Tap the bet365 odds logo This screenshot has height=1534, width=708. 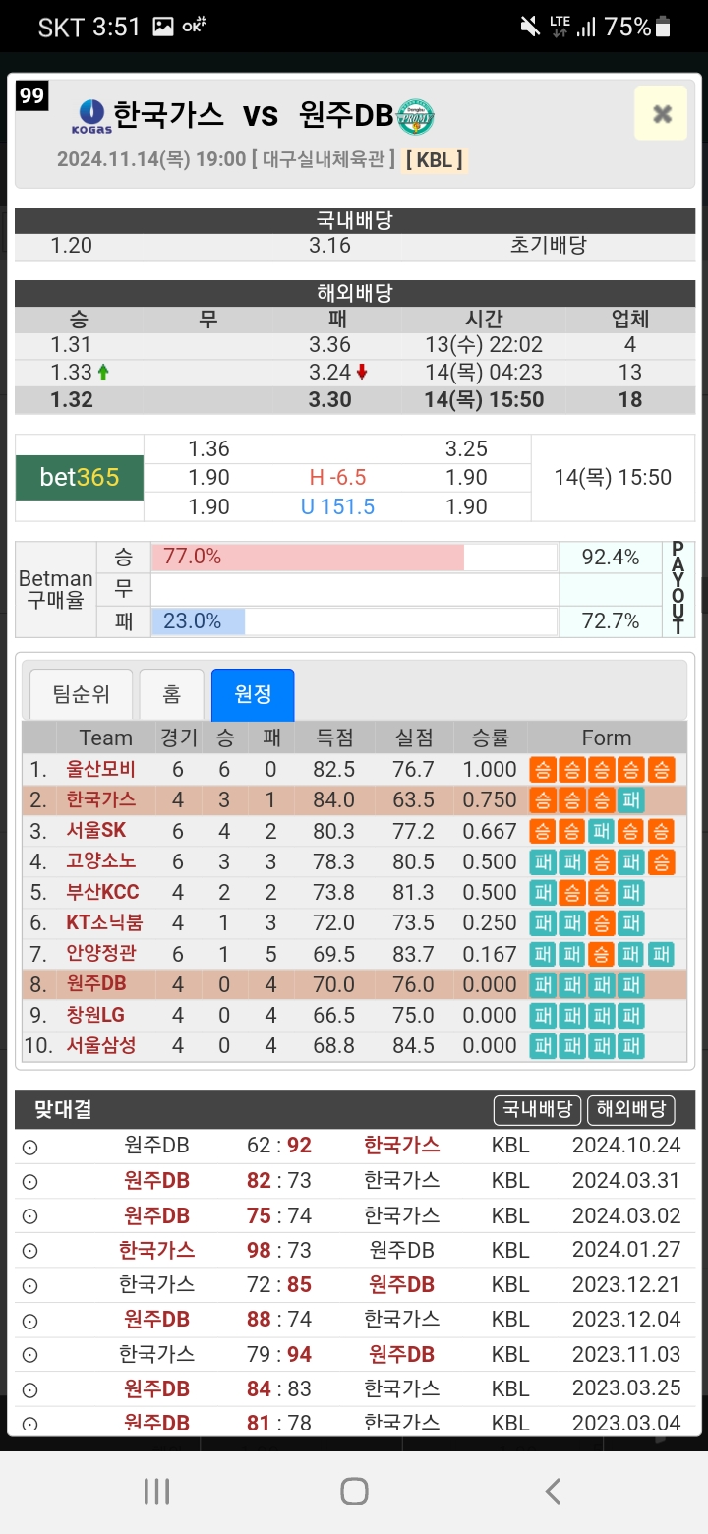tap(80, 478)
